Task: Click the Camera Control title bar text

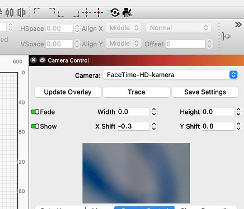Action: click(x=68, y=60)
